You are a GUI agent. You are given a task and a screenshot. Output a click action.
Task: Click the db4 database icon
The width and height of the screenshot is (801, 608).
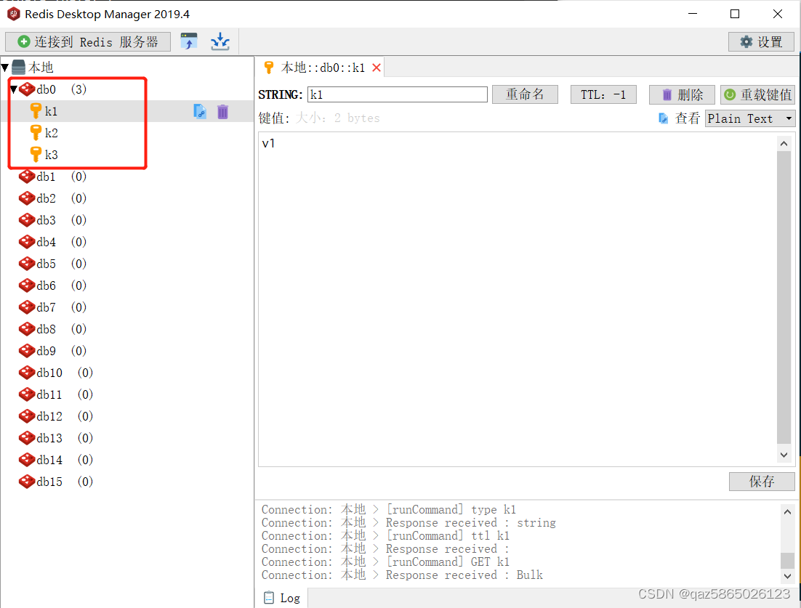[x=27, y=242]
